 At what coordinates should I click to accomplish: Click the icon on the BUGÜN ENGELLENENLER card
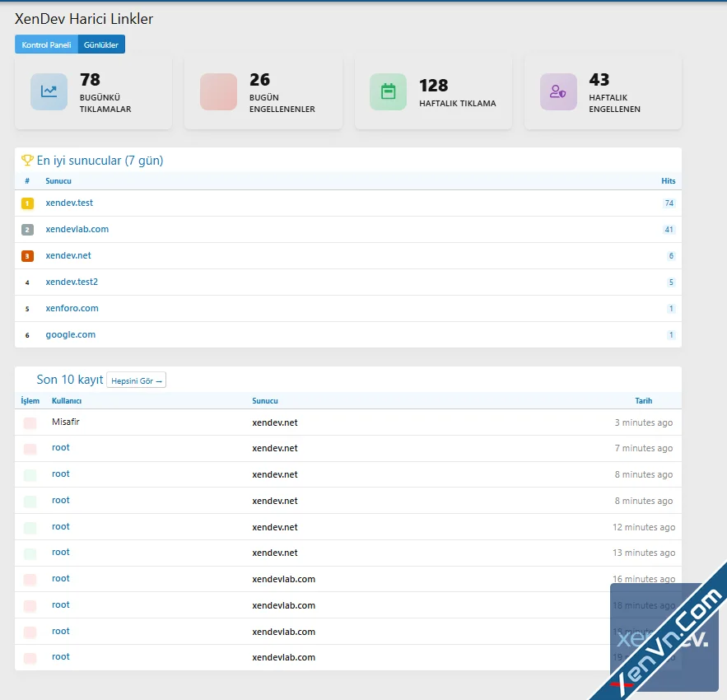(218, 91)
